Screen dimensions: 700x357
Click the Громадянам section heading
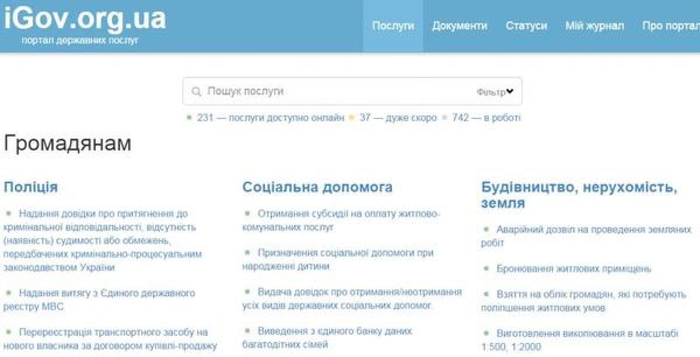[x=68, y=144]
